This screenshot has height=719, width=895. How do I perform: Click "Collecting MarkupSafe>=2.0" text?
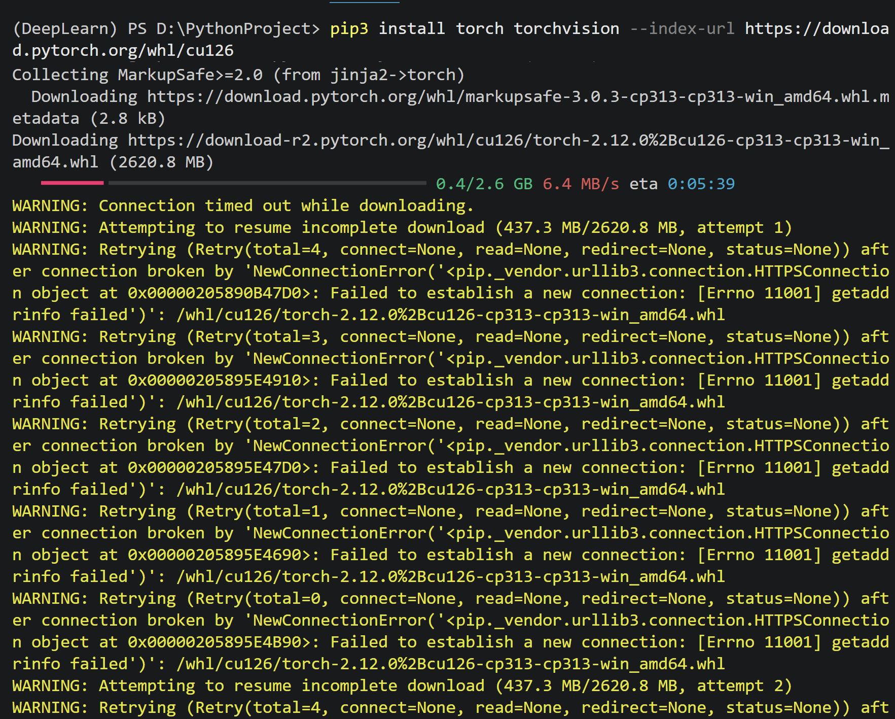click(137, 75)
